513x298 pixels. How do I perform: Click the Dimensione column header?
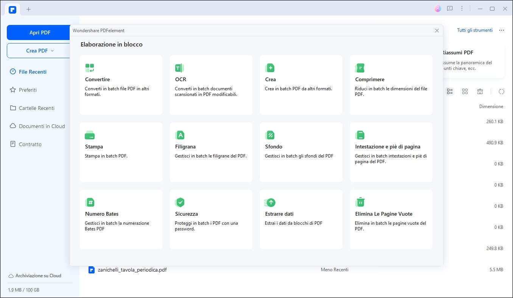coord(491,107)
